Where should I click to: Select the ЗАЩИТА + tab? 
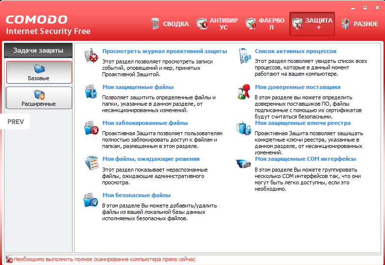tap(312, 24)
